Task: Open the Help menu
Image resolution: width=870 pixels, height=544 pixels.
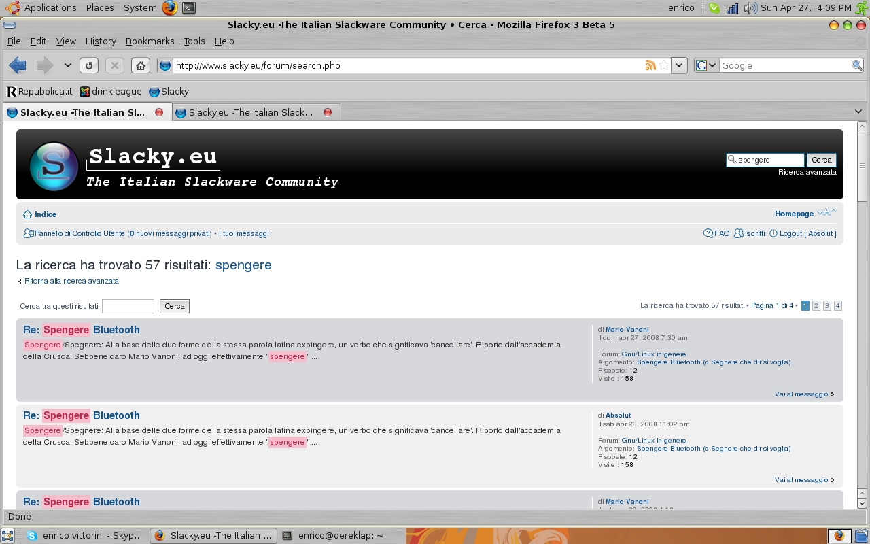Action: [224, 41]
